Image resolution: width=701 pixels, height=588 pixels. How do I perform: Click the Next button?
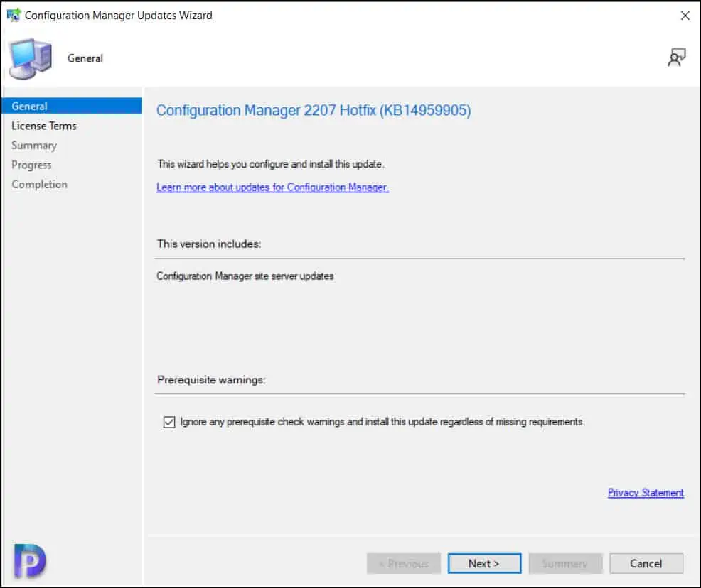tap(484, 563)
